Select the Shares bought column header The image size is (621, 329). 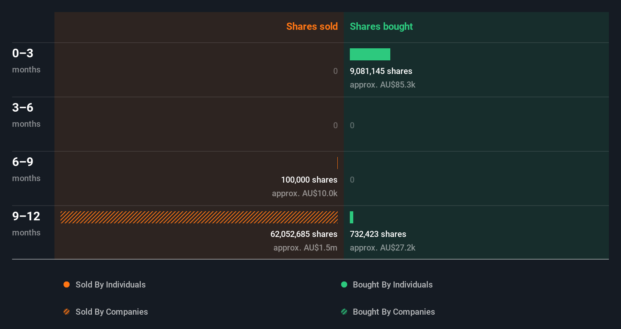pyautogui.click(x=381, y=26)
